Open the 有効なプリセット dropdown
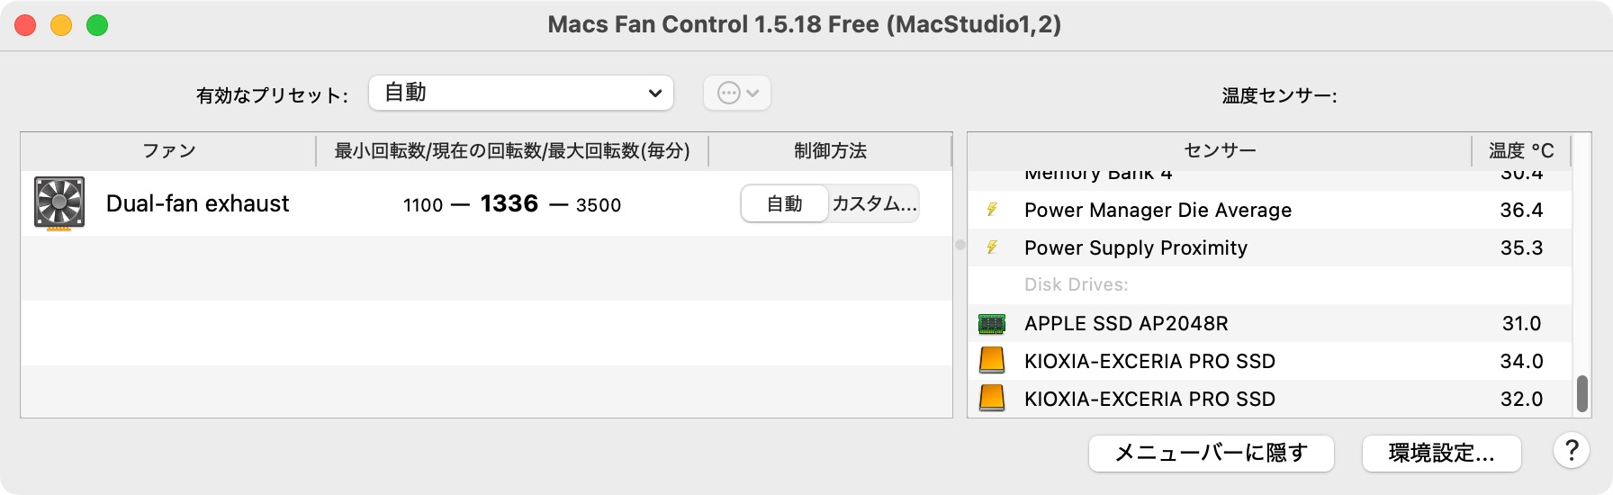The width and height of the screenshot is (1613, 495). [521, 93]
